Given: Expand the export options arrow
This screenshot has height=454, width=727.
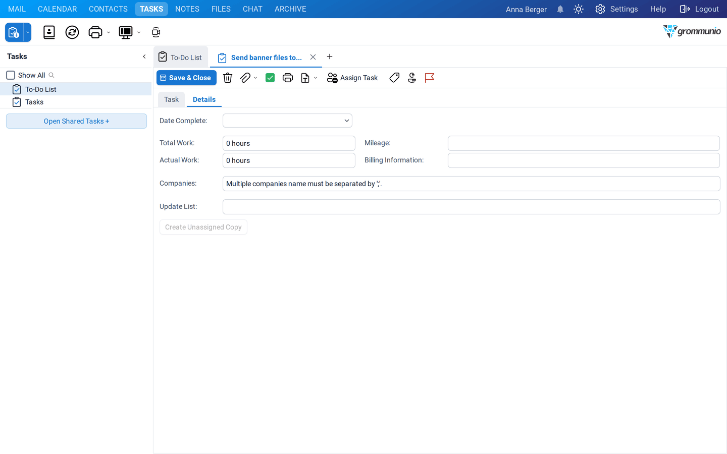Looking at the screenshot, I should tap(316, 78).
